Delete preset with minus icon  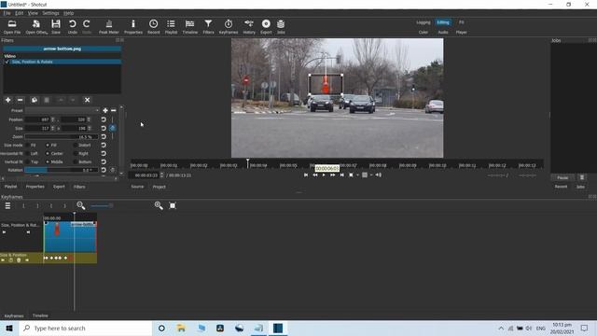click(114, 110)
